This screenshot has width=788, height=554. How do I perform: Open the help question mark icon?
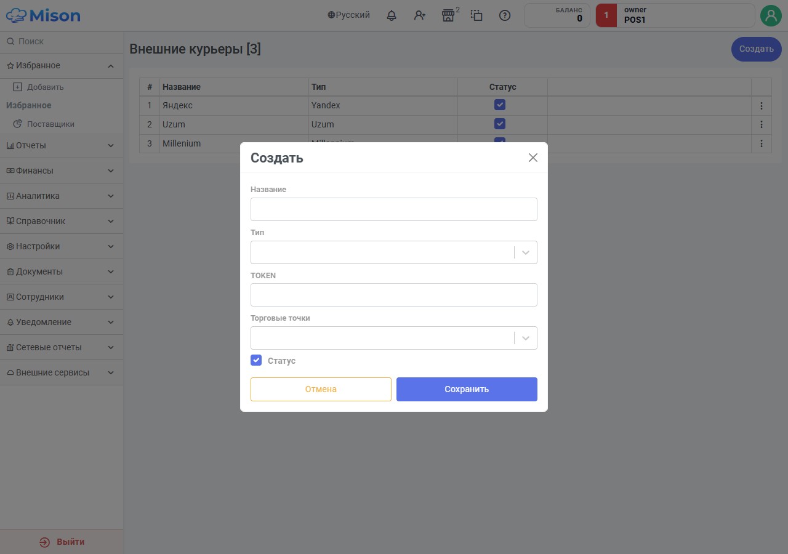point(505,15)
